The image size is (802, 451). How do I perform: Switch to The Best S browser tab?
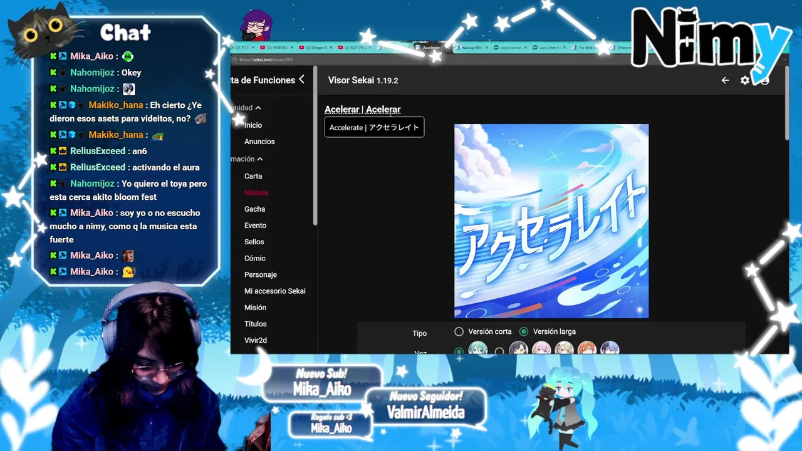click(x=589, y=48)
